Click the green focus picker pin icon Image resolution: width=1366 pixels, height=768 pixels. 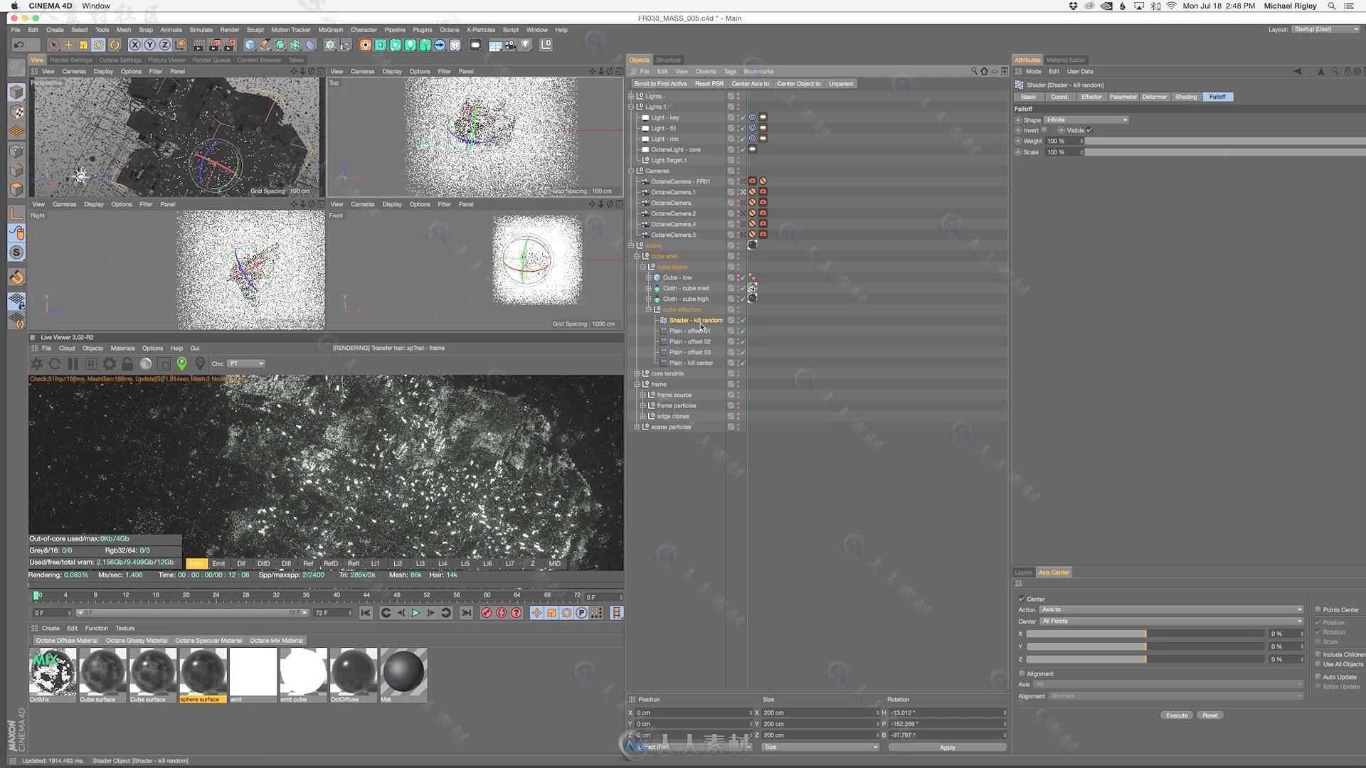pos(182,363)
